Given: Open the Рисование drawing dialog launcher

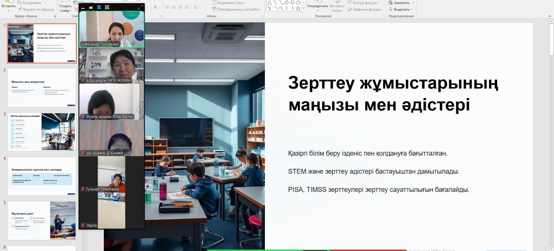Looking at the screenshot, I should [x=383, y=16].
